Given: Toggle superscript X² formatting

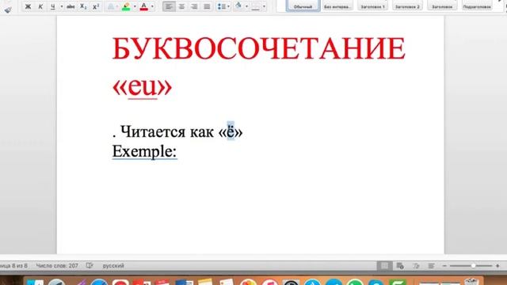Looking at the screenshot, I should coord(96,6).
